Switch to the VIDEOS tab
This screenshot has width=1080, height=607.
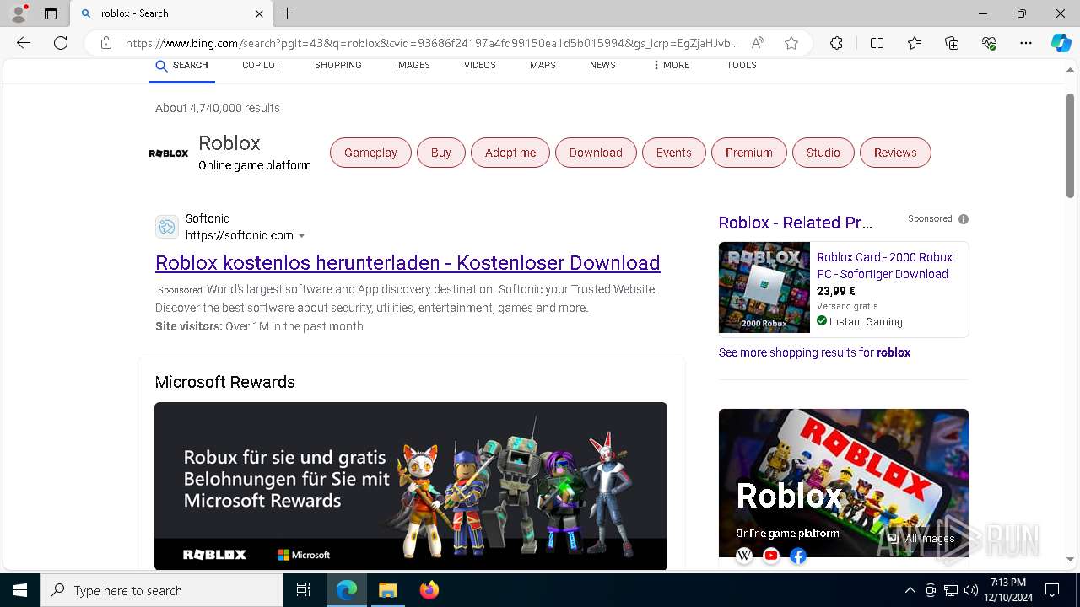479,66
